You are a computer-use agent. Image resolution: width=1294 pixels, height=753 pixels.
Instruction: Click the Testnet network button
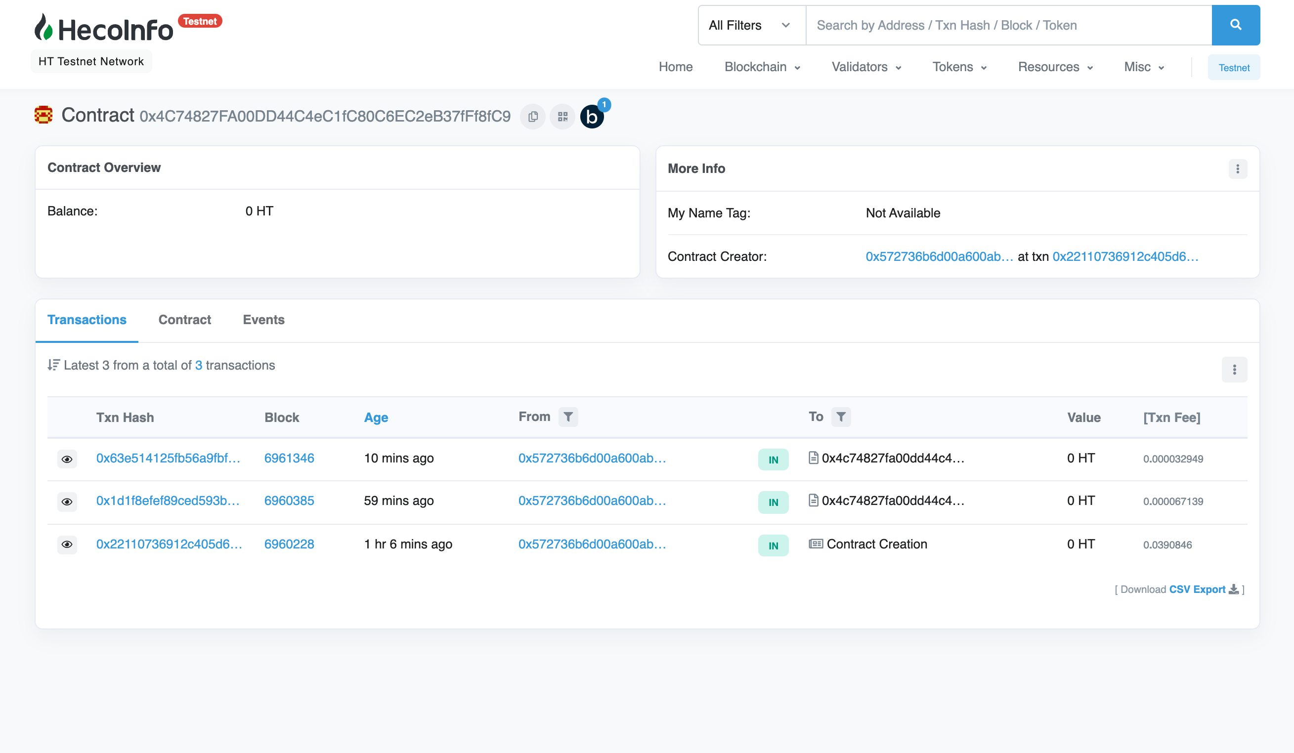click(x=1233, y=67)
